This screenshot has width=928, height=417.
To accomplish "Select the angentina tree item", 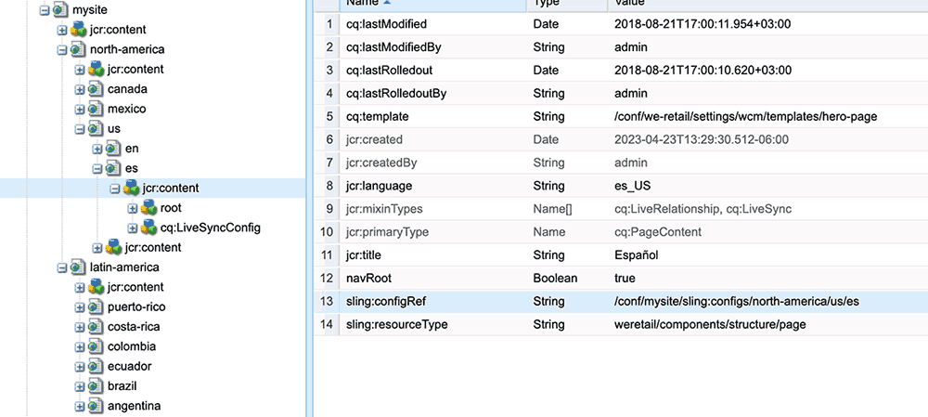I will tap(135, 406).
